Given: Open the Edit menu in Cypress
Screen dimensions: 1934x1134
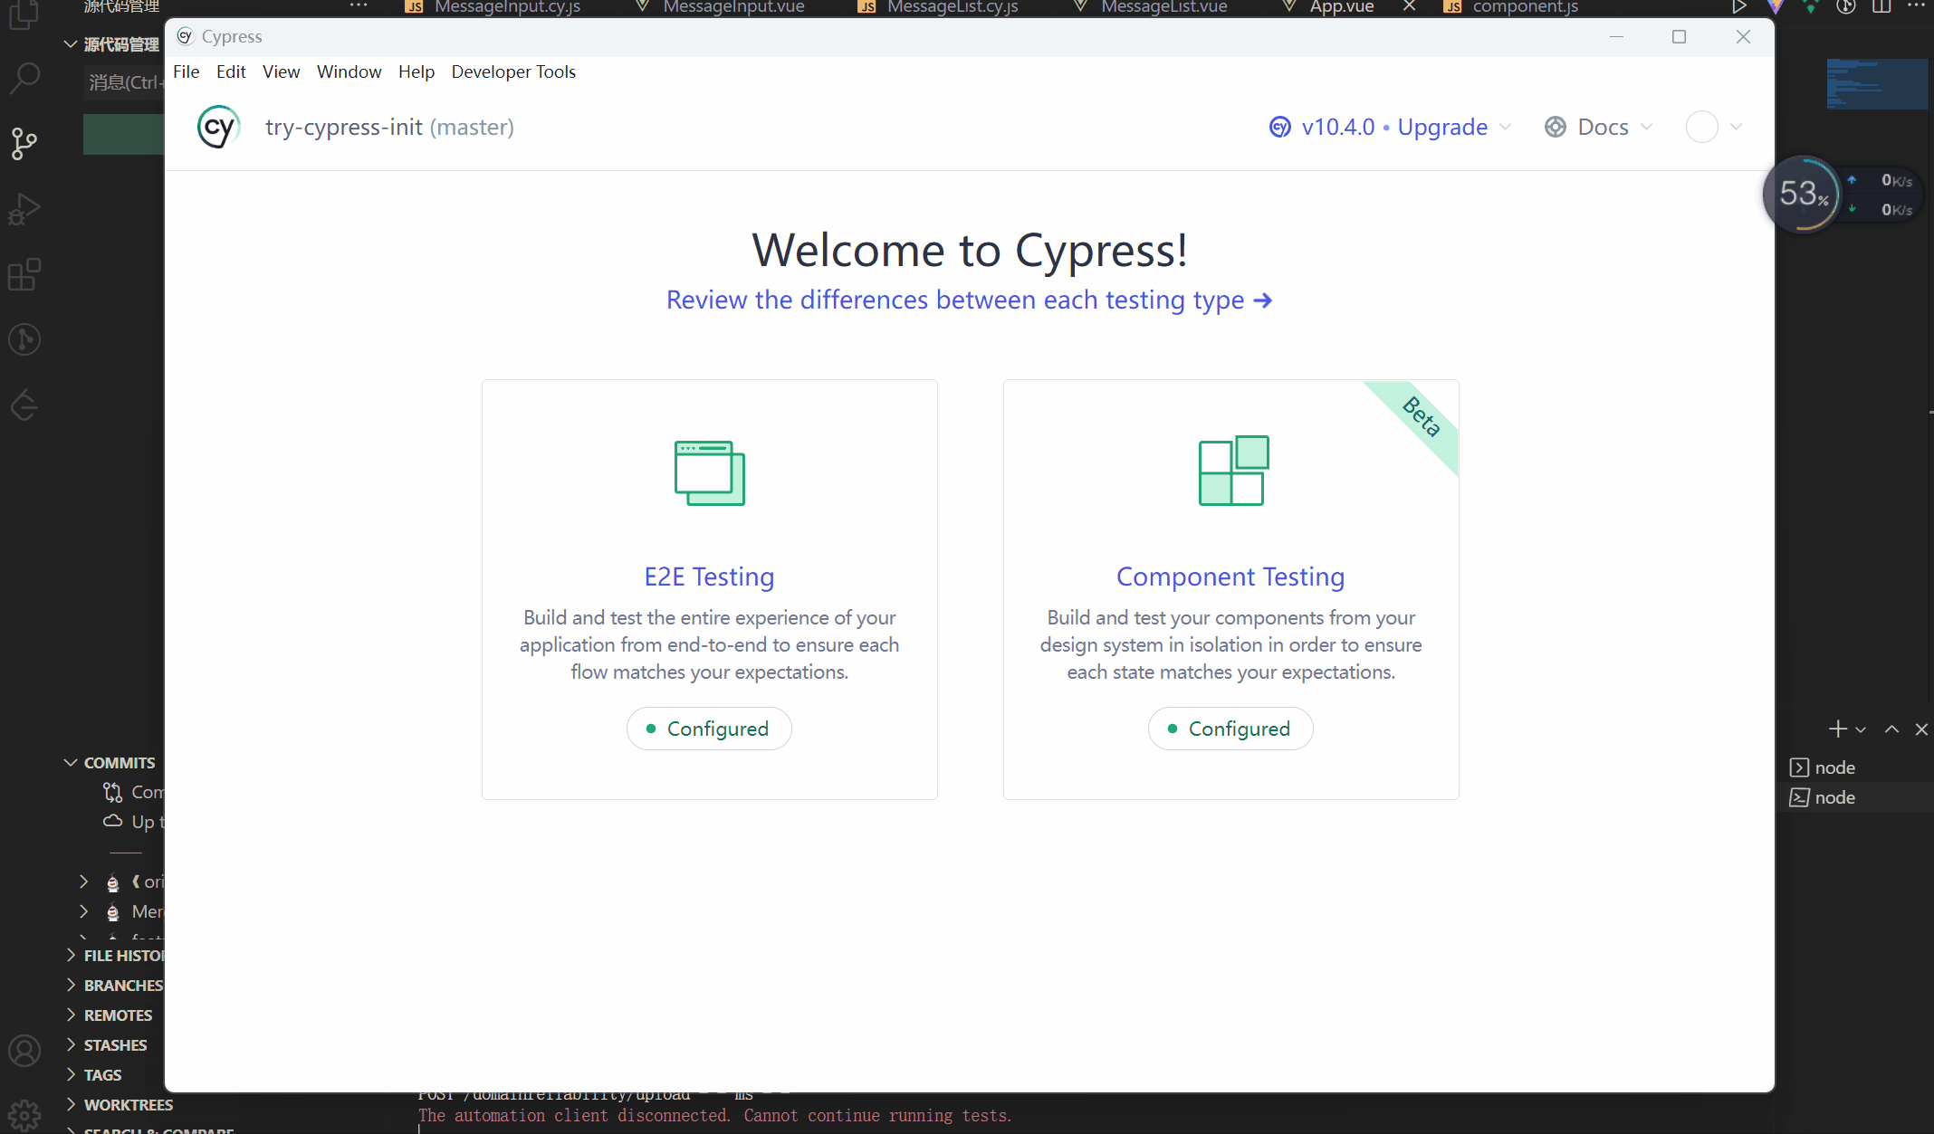Looking at the screenshot, I should pyautogui.click(x=231, y=71).
